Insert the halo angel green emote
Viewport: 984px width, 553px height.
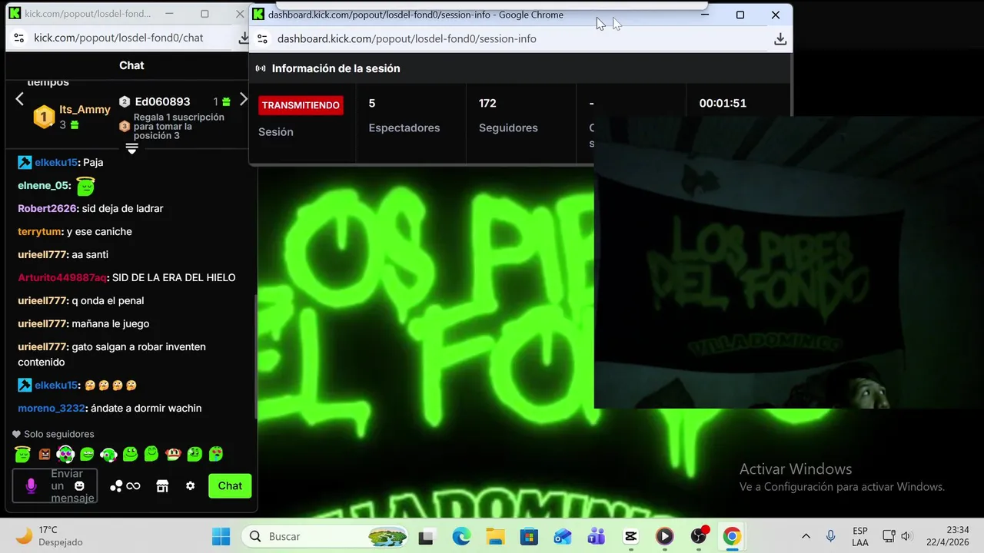tap(22, 455)
